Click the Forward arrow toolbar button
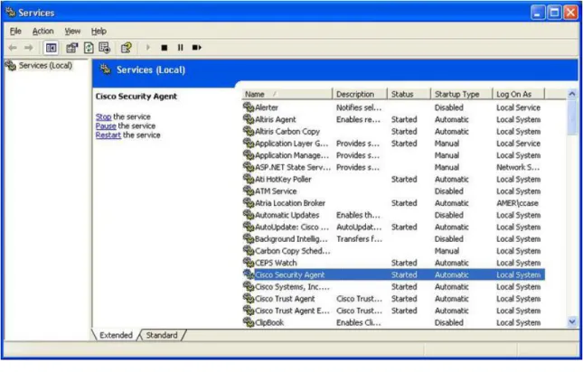This screenshot has height=372, width=583. point(28,48)
